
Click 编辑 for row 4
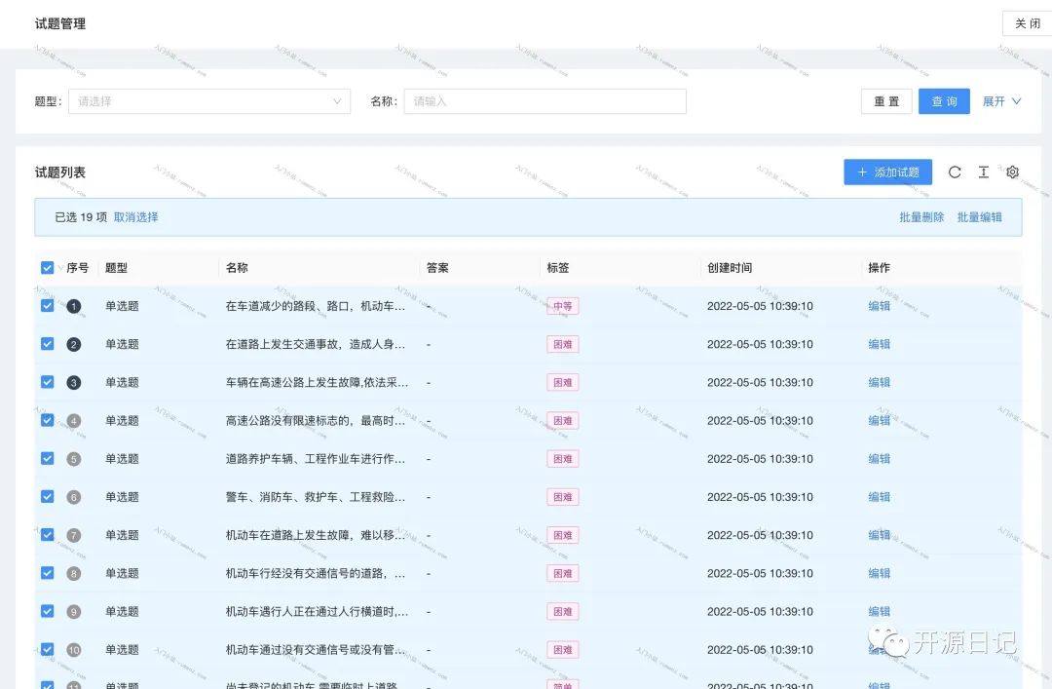(x=879, y=421)
